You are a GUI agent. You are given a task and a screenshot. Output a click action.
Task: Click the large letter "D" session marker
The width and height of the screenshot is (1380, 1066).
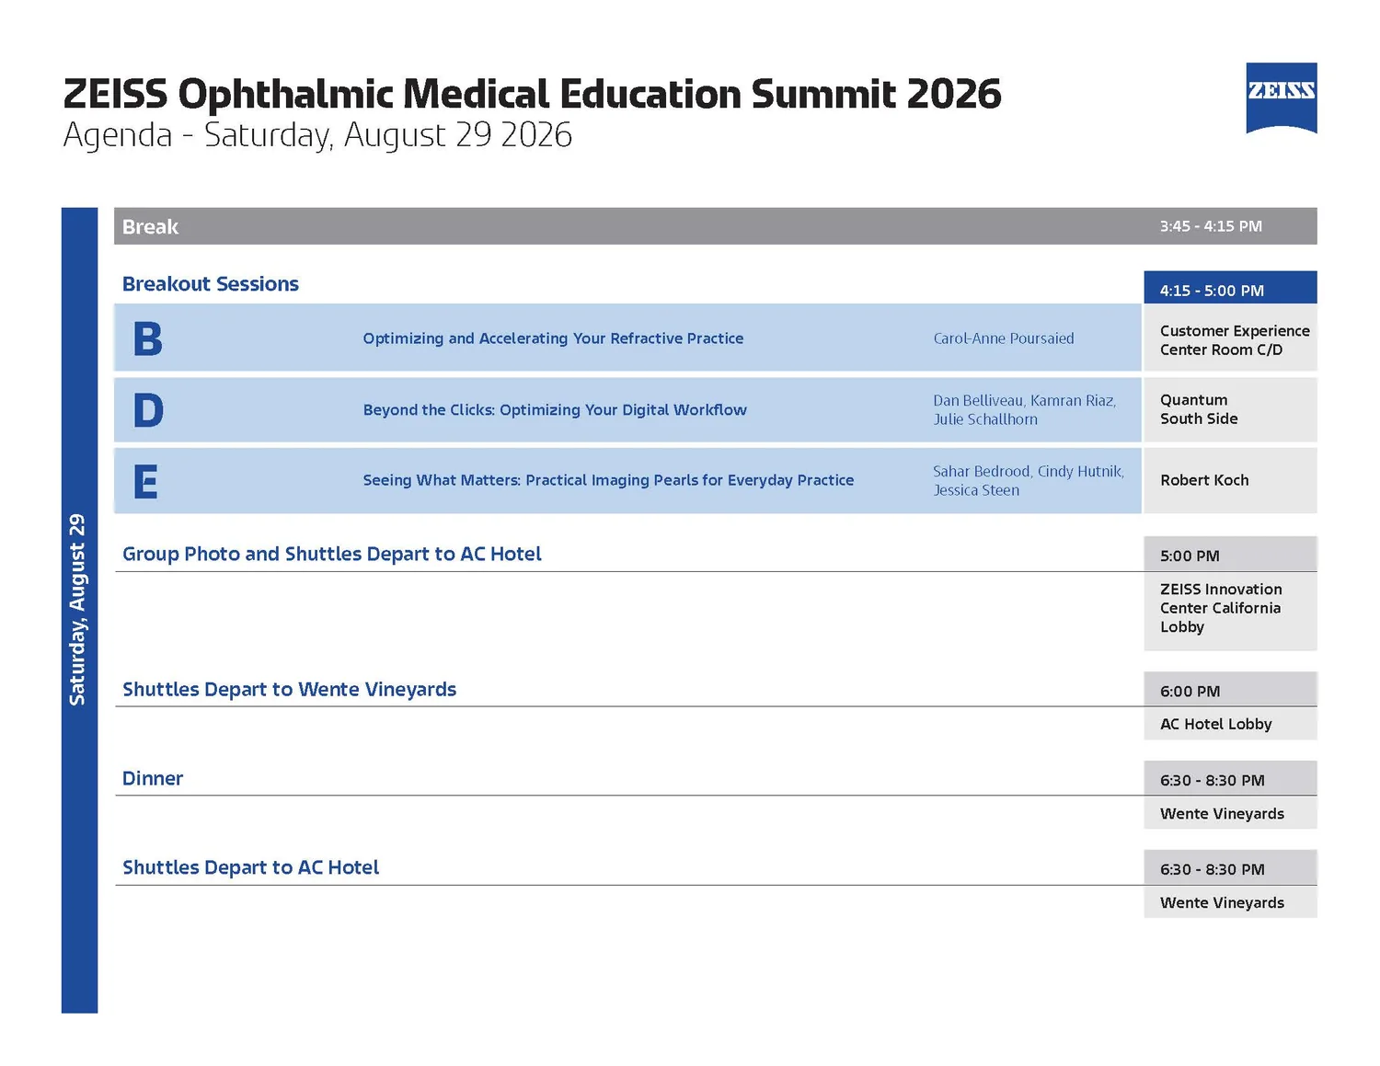(148, 410)
